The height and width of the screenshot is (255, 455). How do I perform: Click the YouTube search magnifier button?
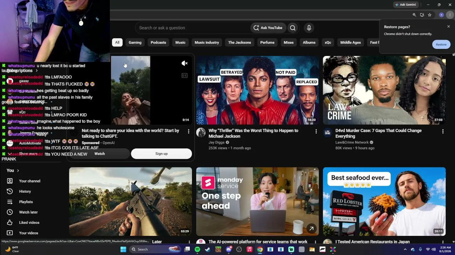pos(293,28)
